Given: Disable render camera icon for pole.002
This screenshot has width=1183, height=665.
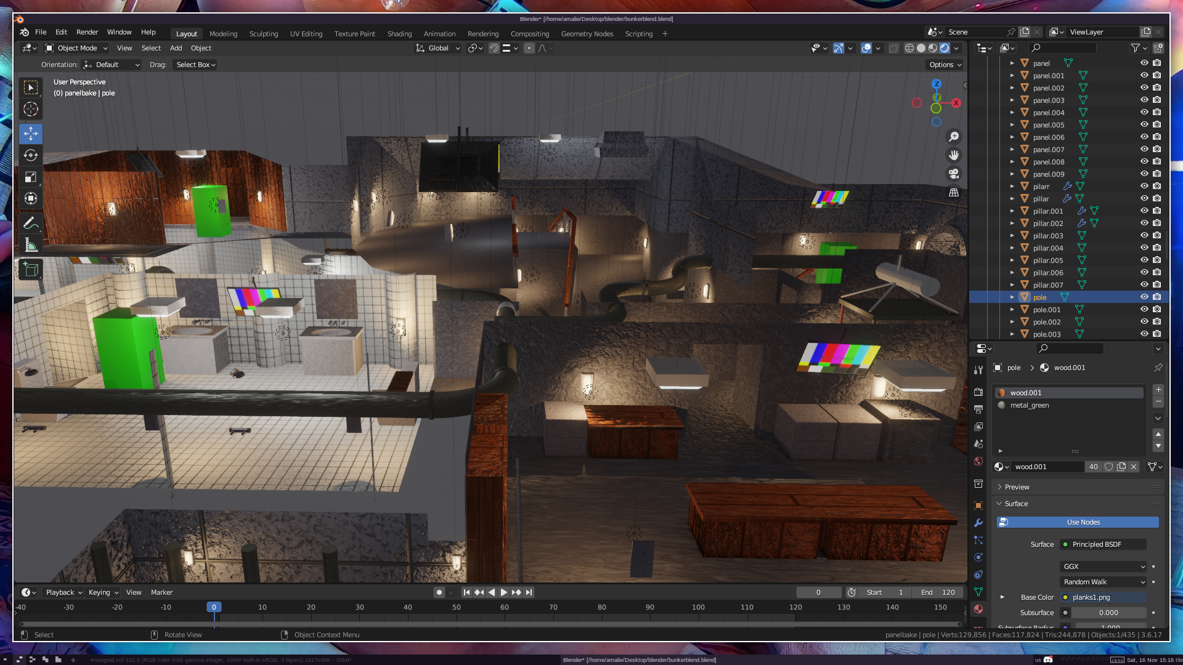Looking at the screenshot, I should [1157, 321].
